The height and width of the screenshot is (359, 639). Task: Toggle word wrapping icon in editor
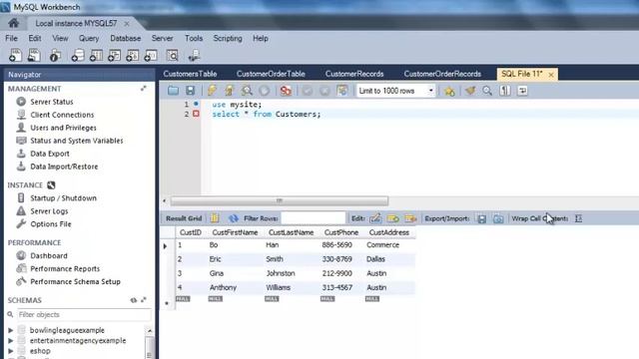click(x=522, y=91)
